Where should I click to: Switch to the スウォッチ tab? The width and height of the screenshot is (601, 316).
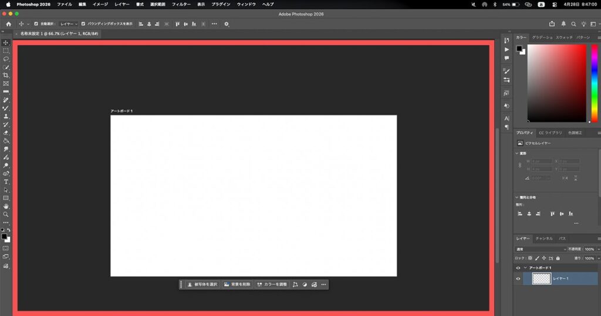click(x=564, y=38)
